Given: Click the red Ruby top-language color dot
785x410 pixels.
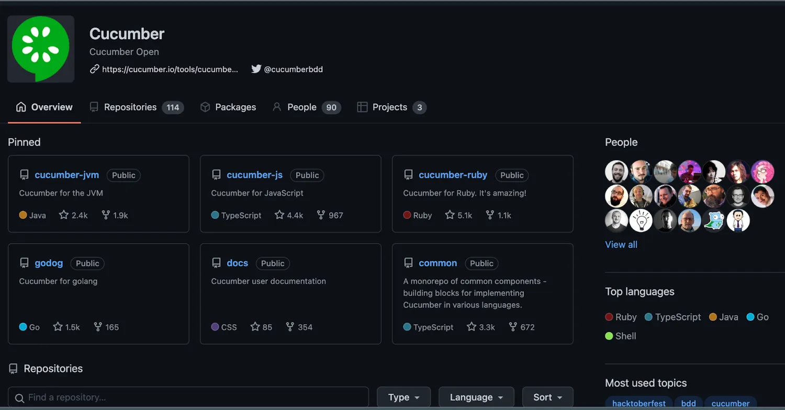Looking at the screenshot, I should coord(609,317).
